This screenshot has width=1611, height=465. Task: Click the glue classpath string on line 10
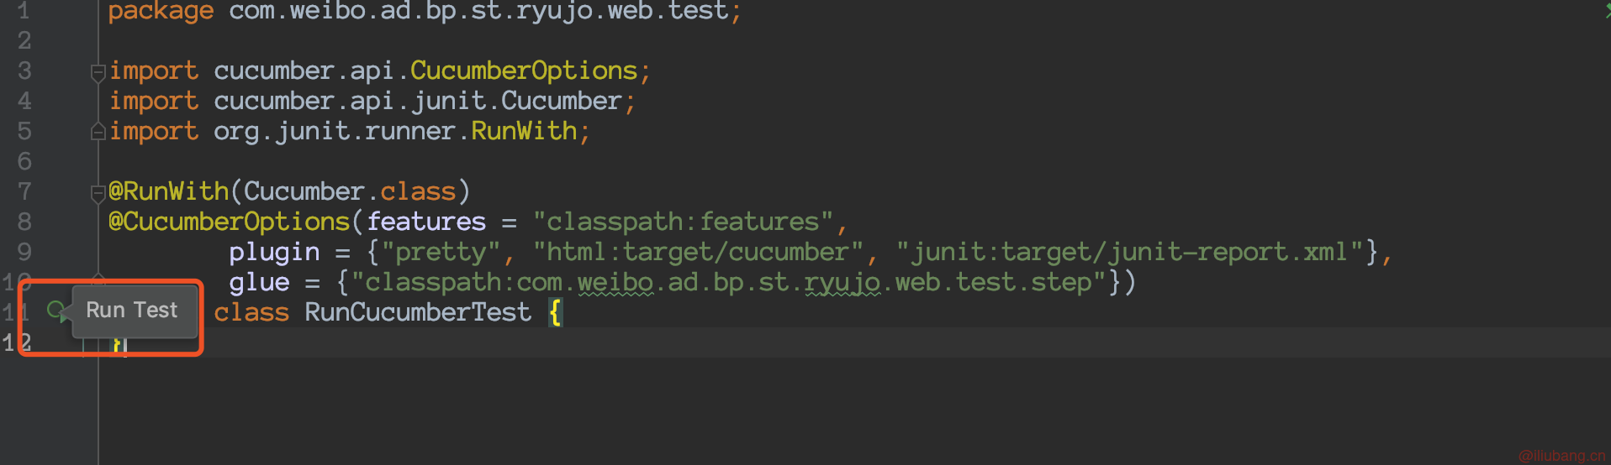coord(728,282)
